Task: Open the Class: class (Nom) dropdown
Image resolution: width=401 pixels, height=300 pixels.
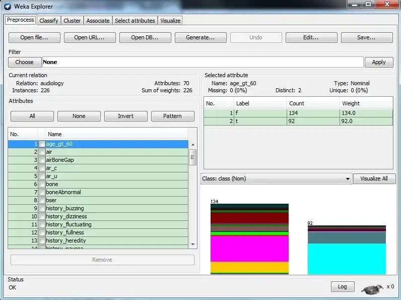Action: (x=276, y=178)
